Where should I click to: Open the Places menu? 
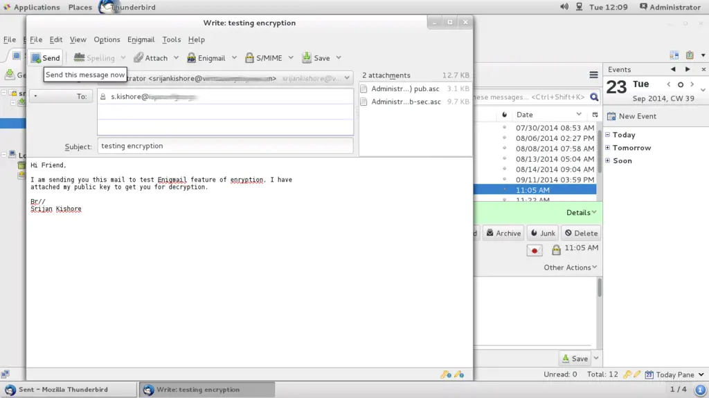[x=80, y=7]
